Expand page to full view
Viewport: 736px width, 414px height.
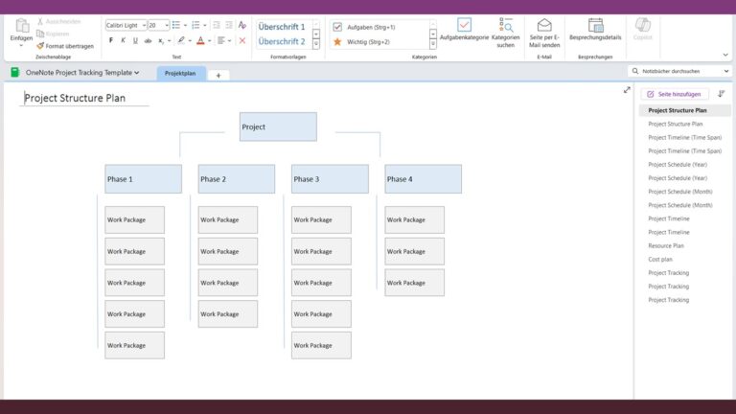(x=627, y=90)
